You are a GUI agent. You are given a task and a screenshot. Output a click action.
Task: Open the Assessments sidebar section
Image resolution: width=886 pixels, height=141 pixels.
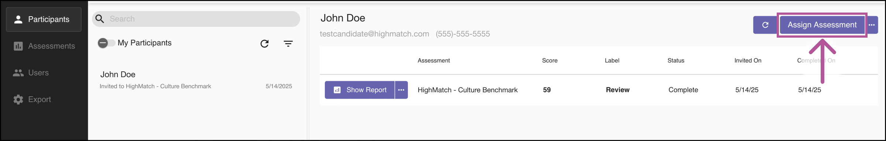[44, 46]
